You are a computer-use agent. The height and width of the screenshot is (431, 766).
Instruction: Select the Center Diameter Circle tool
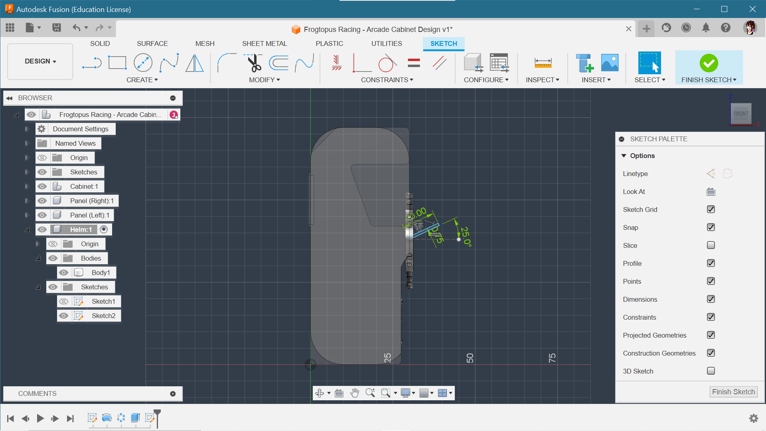(143, 63)
